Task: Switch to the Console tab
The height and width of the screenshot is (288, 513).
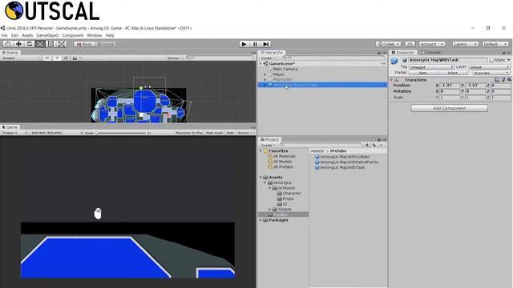Action: pos(431,52)
